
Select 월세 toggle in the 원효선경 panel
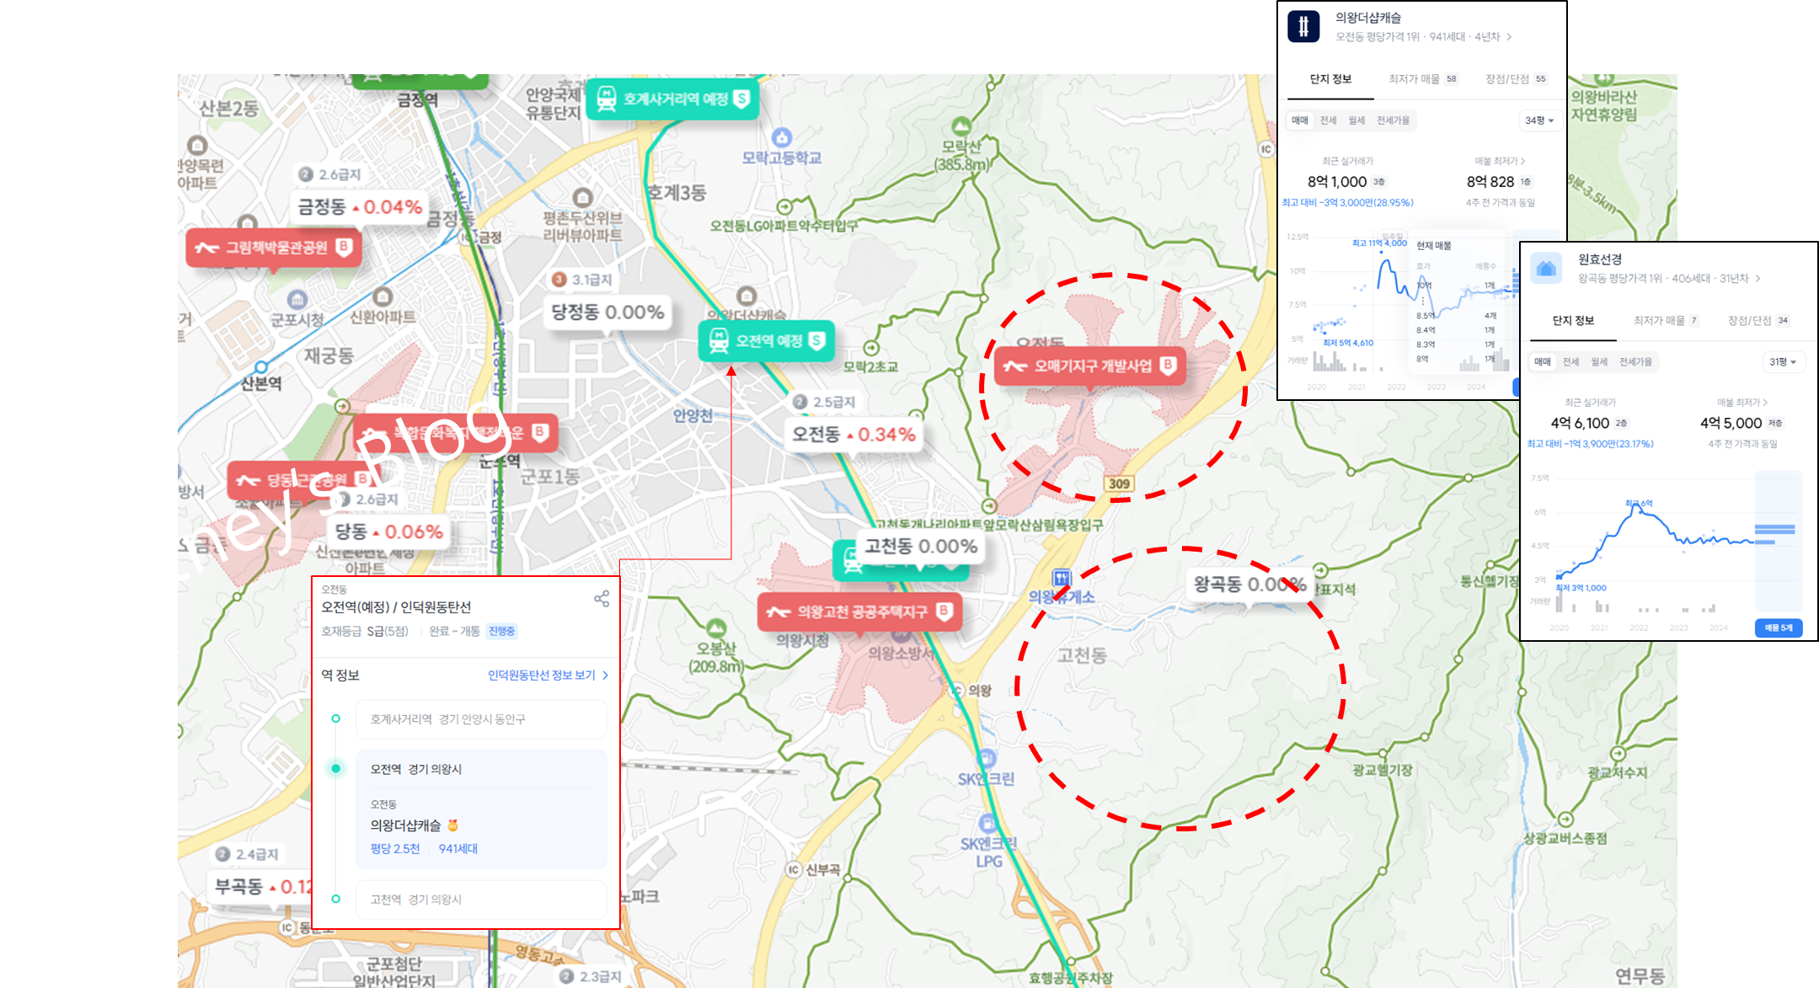(x=1599, y=362)
